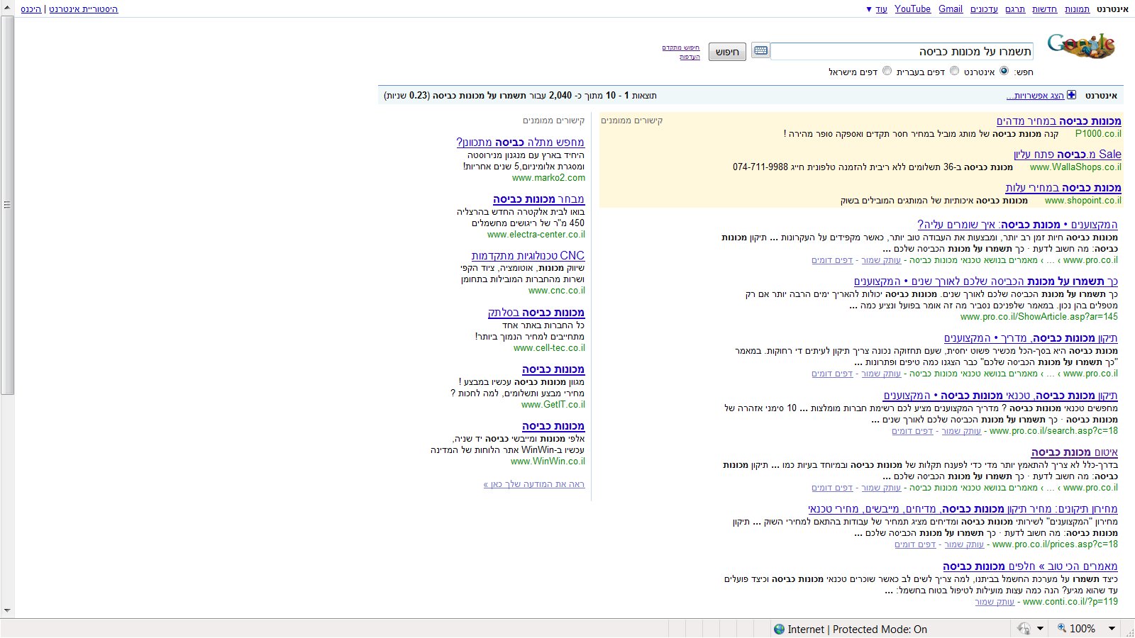Open the on-screen keyboard icon
This screenshot has height=638, width=1135.
coord(760,50)
